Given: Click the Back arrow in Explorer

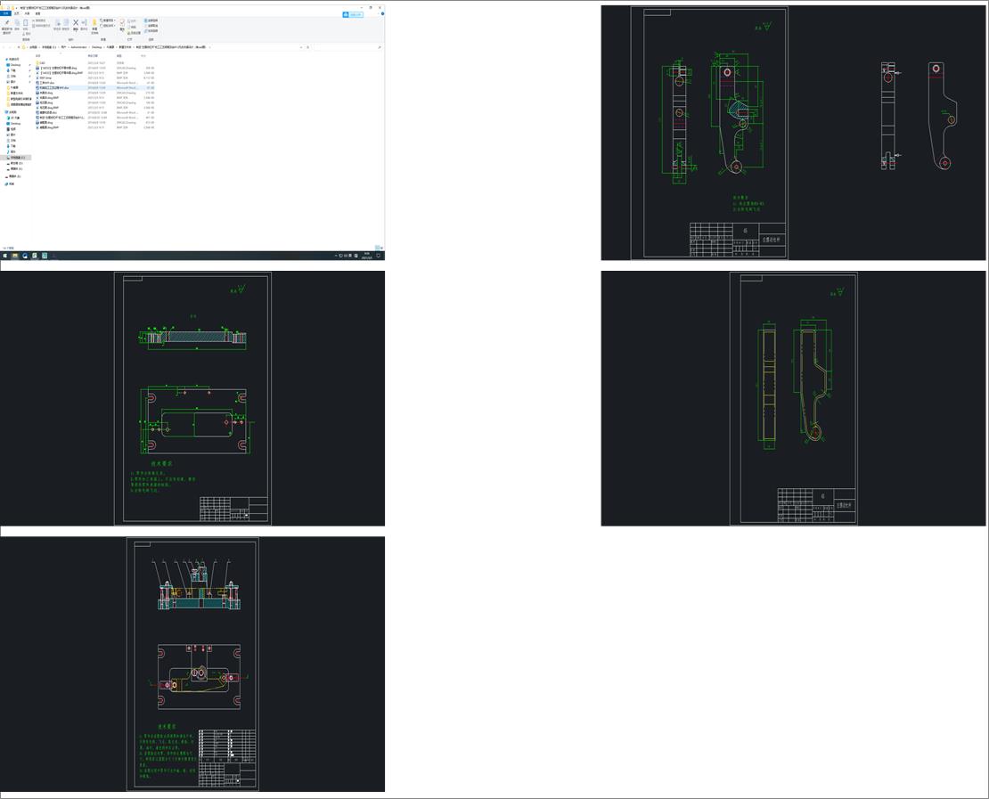Looking at the screenshot, I should pyautogui.click(x=4, y=47).
